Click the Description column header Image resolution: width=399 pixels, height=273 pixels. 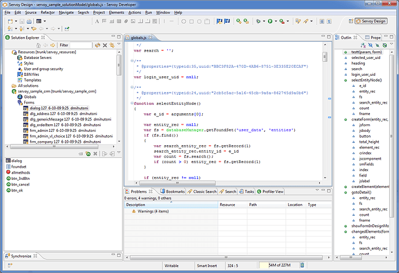coord(171,205)
